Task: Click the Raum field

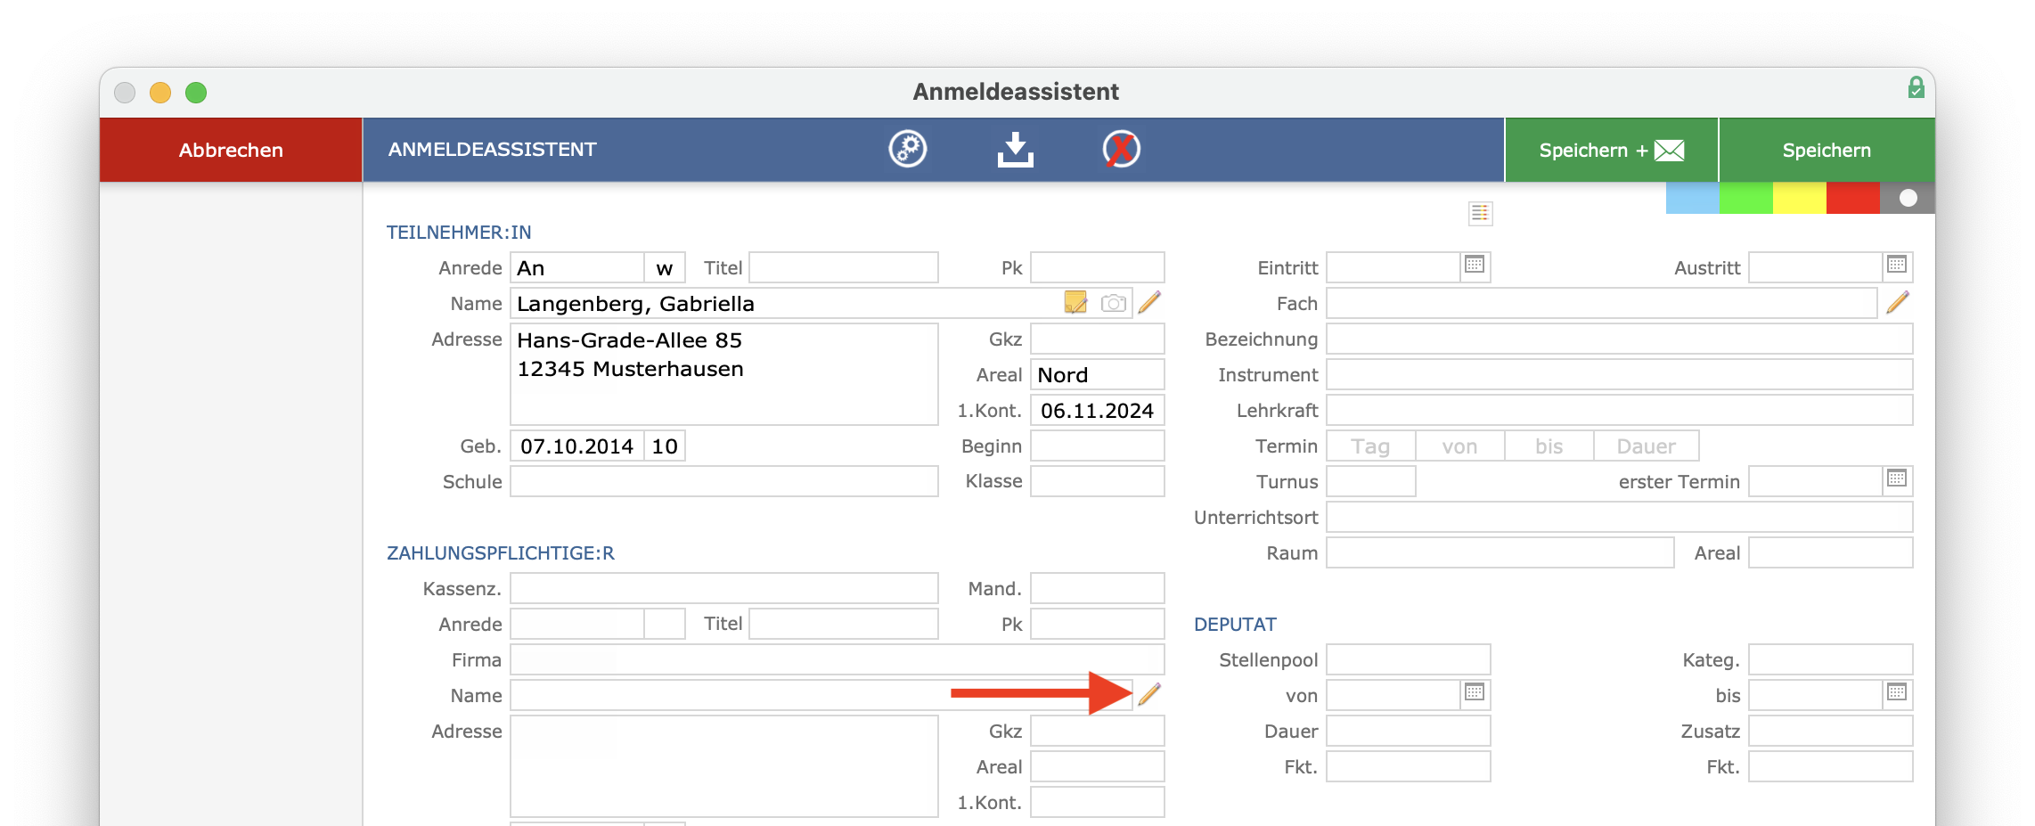Action: coord(1500,552)
